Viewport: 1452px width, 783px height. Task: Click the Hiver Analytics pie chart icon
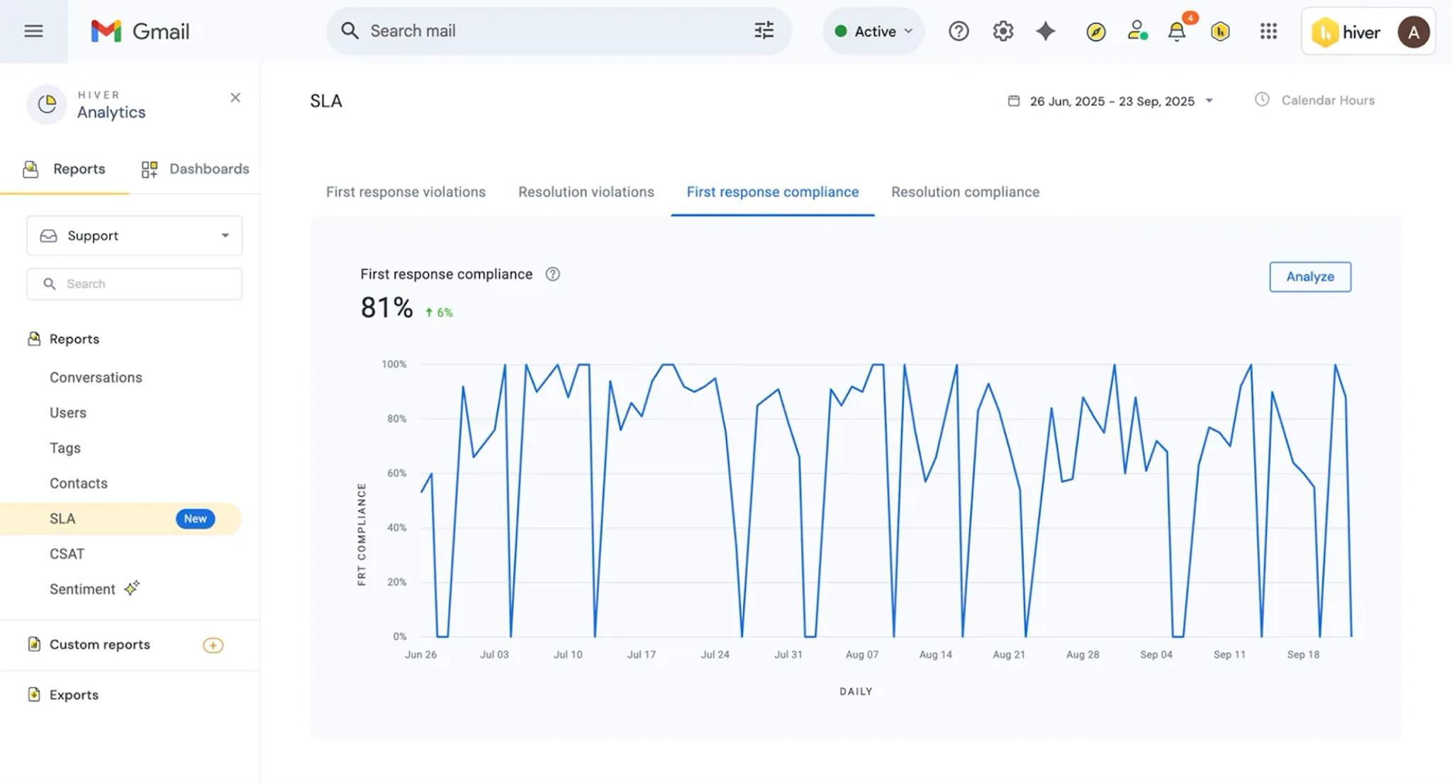coord(47,104)
